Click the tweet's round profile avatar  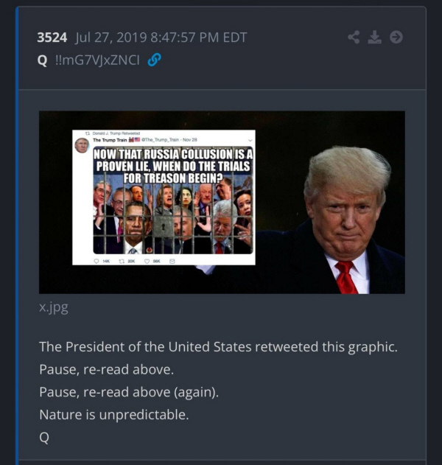tap(82, 145)
